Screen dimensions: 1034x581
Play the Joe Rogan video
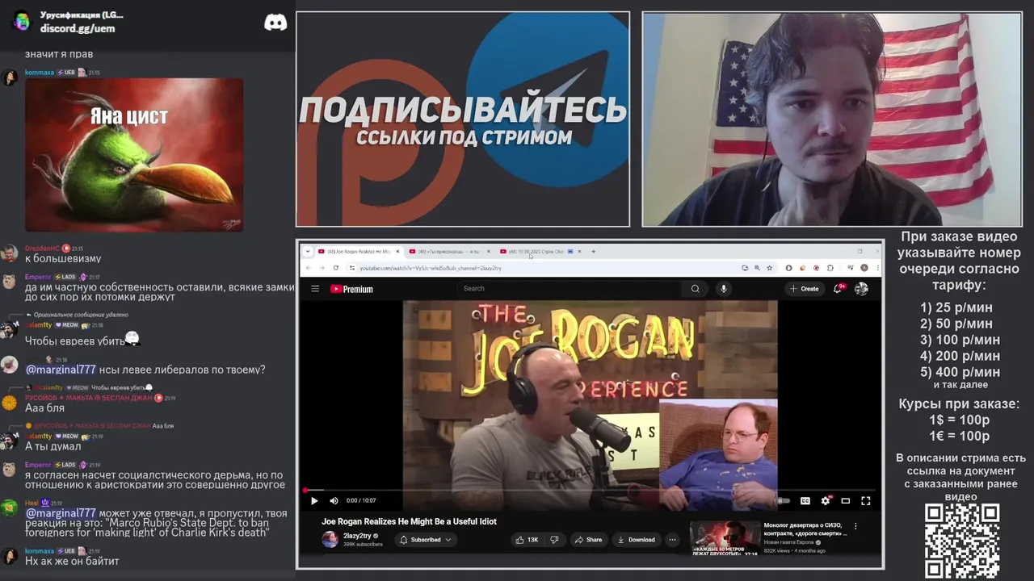click(x=314, y=500)
